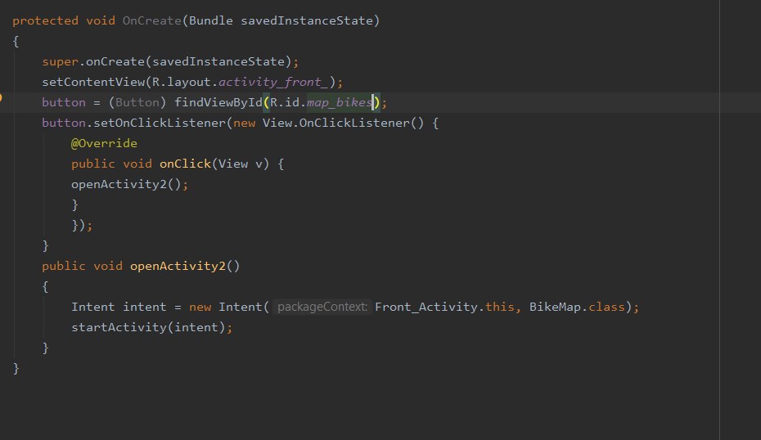
Task: Click the @Override annotation
Action: point(105,144)
